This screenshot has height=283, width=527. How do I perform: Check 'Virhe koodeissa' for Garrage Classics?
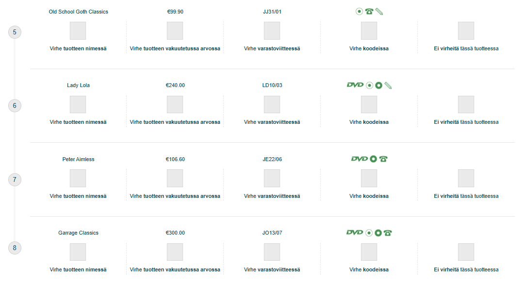369,252
